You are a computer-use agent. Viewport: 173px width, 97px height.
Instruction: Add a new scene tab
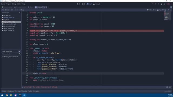point(49,7)
